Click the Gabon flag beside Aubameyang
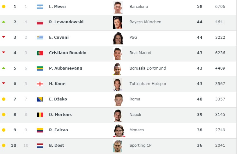This screenshot has width=237, height=154. point(40,68)
